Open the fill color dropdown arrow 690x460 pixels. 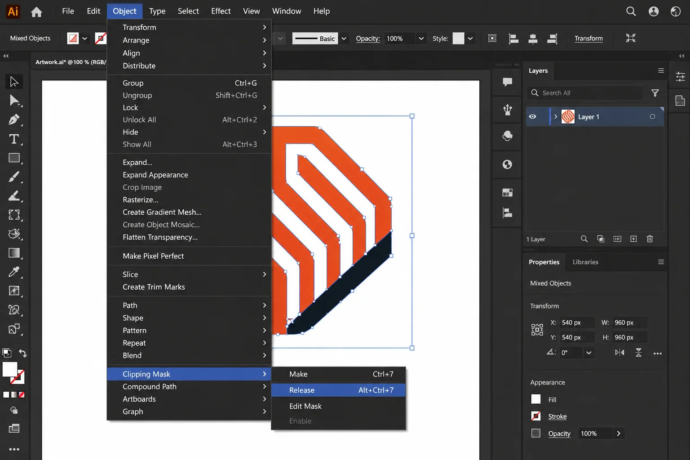click(x=84, y=39)
